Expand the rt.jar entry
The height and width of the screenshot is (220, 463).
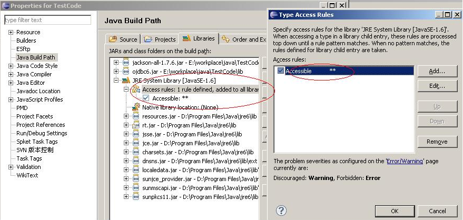(x=126, y=125)
